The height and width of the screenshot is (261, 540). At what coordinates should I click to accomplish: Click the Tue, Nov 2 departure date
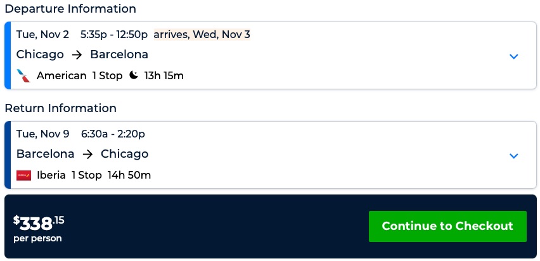[42, 34]
